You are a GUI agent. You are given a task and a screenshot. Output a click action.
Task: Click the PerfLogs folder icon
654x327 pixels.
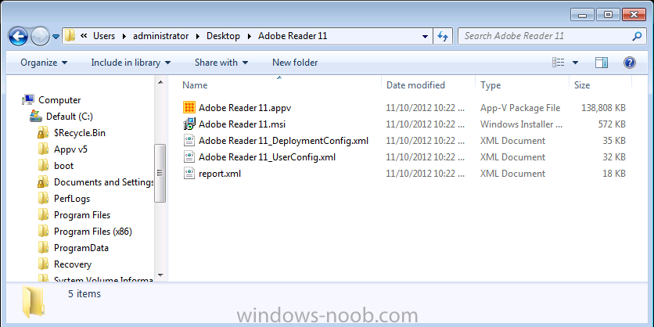43,199
